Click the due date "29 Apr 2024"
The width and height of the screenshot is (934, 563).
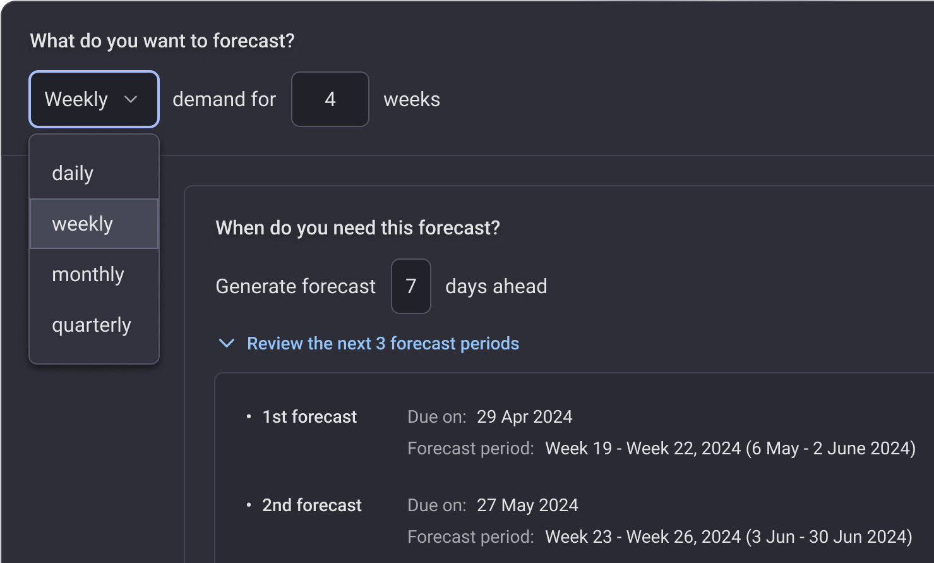[x=524, y=416]
